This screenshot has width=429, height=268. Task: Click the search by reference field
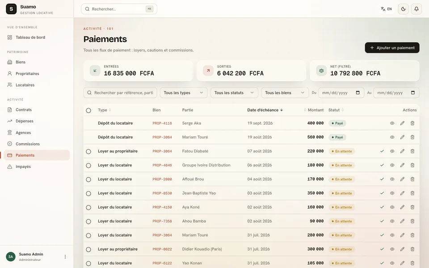point(120,93)
